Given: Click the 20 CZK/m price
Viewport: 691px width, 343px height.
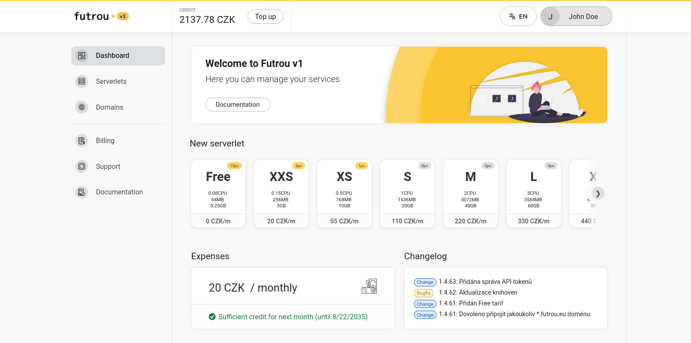Looking at the screenshot, I should pos(281,221).
